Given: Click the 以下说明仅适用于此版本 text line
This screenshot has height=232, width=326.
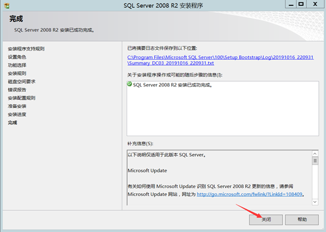Looking at the screenshot, I should [167, 155].
